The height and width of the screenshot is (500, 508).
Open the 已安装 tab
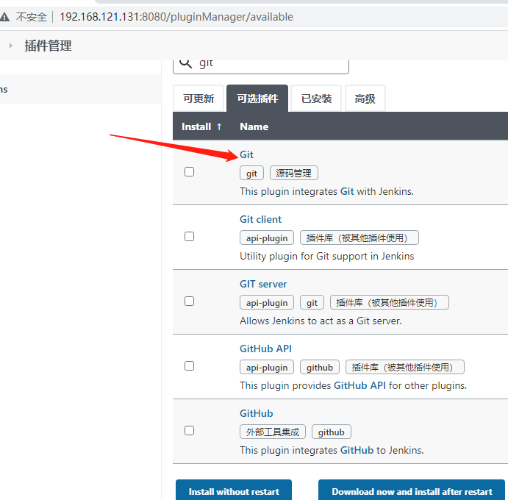coord(316,99)
